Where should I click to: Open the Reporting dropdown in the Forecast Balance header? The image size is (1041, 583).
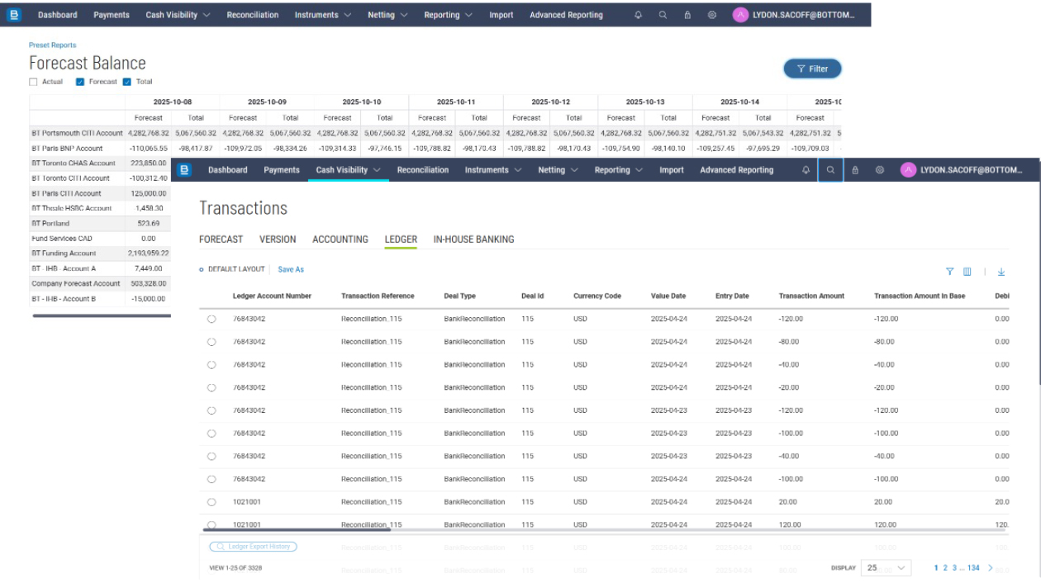click(x=448, y=15)
